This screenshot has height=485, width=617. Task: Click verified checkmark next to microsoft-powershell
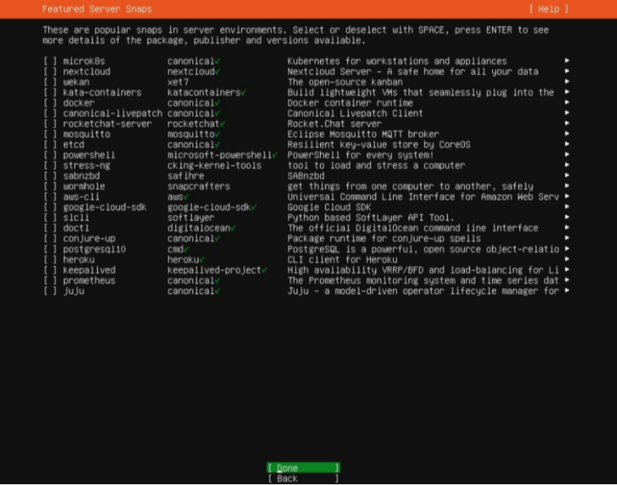tap(273, 155)
